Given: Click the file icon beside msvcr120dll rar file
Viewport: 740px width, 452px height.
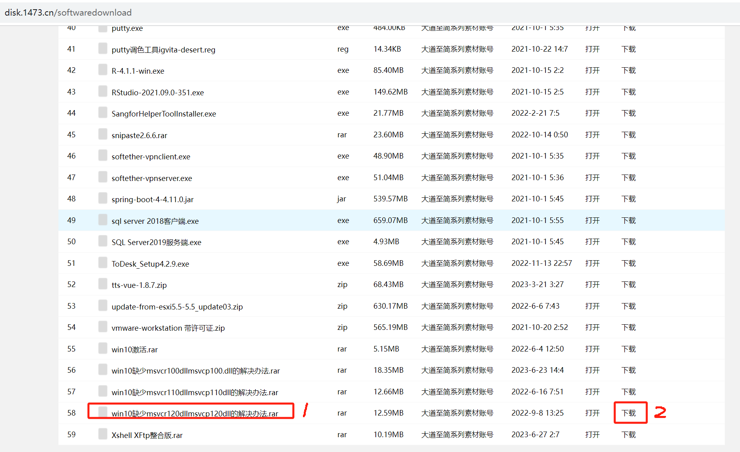Looking at the screenshot, I should [103, 412].
